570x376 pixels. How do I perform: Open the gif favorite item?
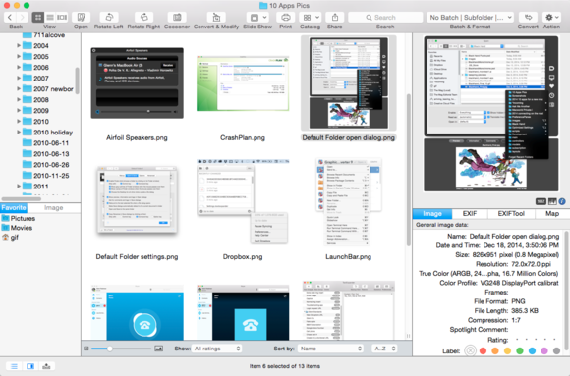point(10,238)
